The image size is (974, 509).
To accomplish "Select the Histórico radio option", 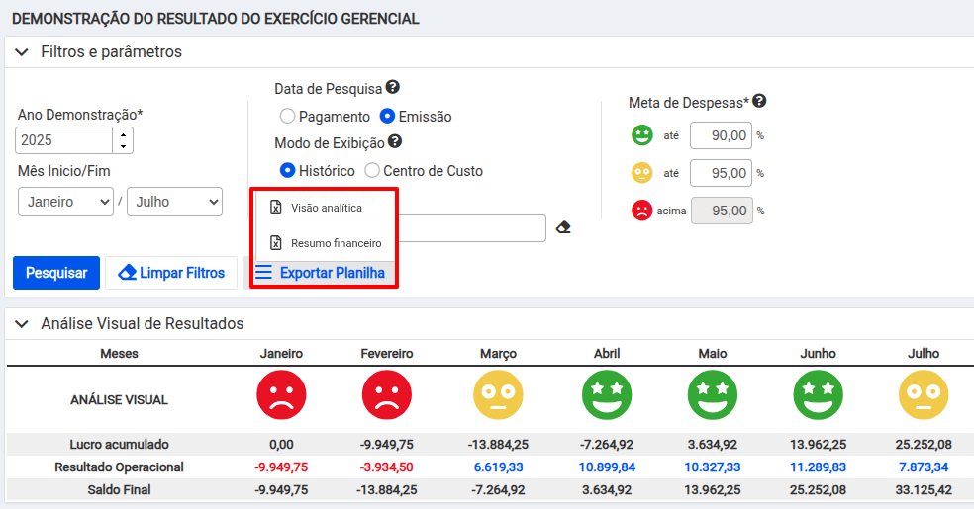I will 288,170.
